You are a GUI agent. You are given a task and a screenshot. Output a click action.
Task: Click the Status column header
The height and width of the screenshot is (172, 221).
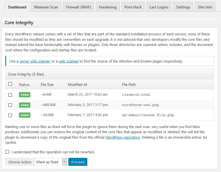(24, 85)
